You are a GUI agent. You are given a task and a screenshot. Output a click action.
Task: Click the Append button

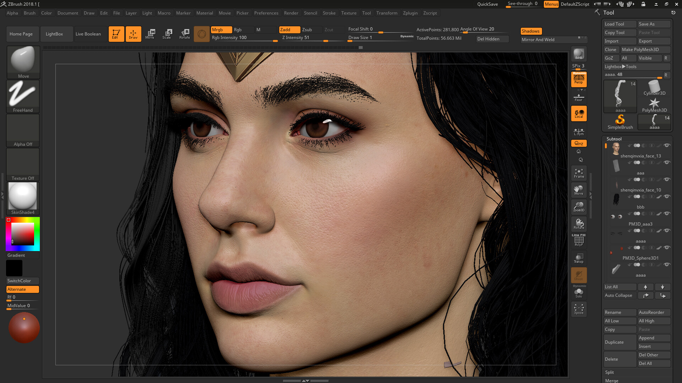(654, 338)
